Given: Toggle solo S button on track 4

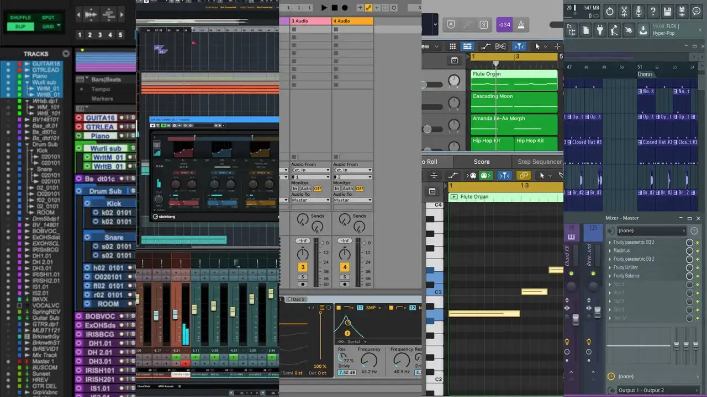Looking at the screenshot, I should click(345, 277).
